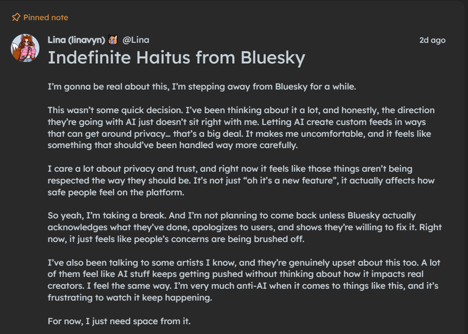The width and height of the screenshot is (468, 334).
Task: Open Lina's fox avatar picture
Action: pos(25,48)
